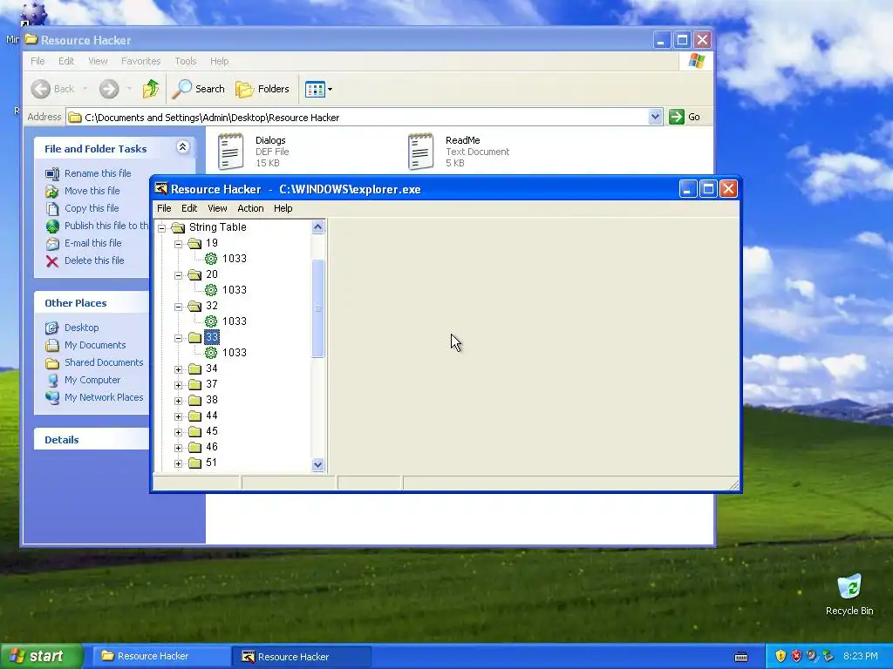
Task: Click the Dialogs DEF file icon
Action: tap(230, 152)
